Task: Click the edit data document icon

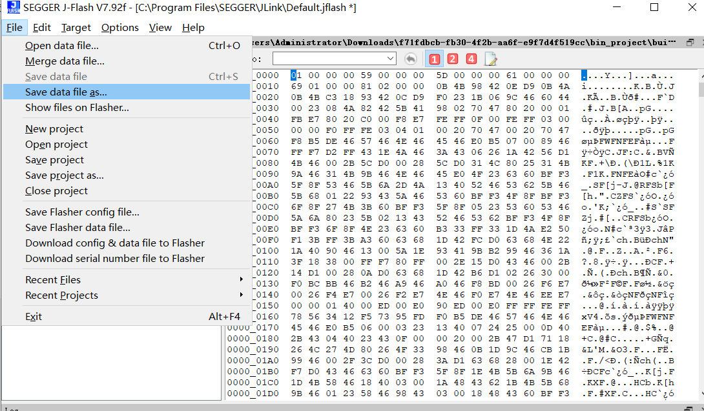Action: 490,59
